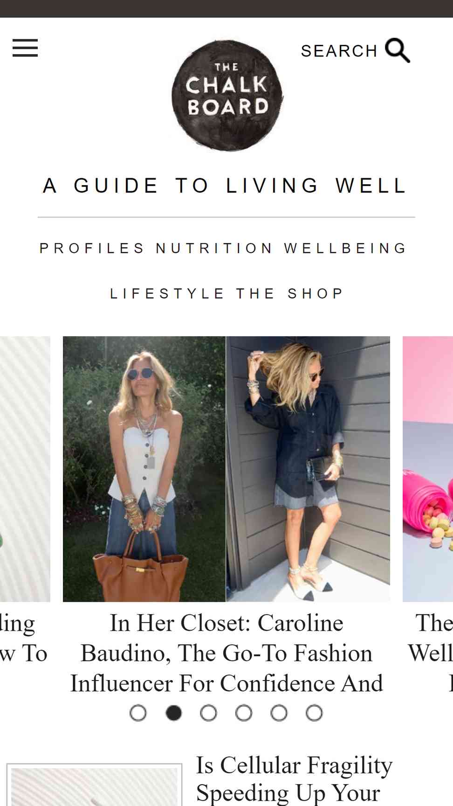This screenshot has width=453, height=806.
Task: Click Caroline Baudino garden photo with tote
Action: [x=144, y=469]
